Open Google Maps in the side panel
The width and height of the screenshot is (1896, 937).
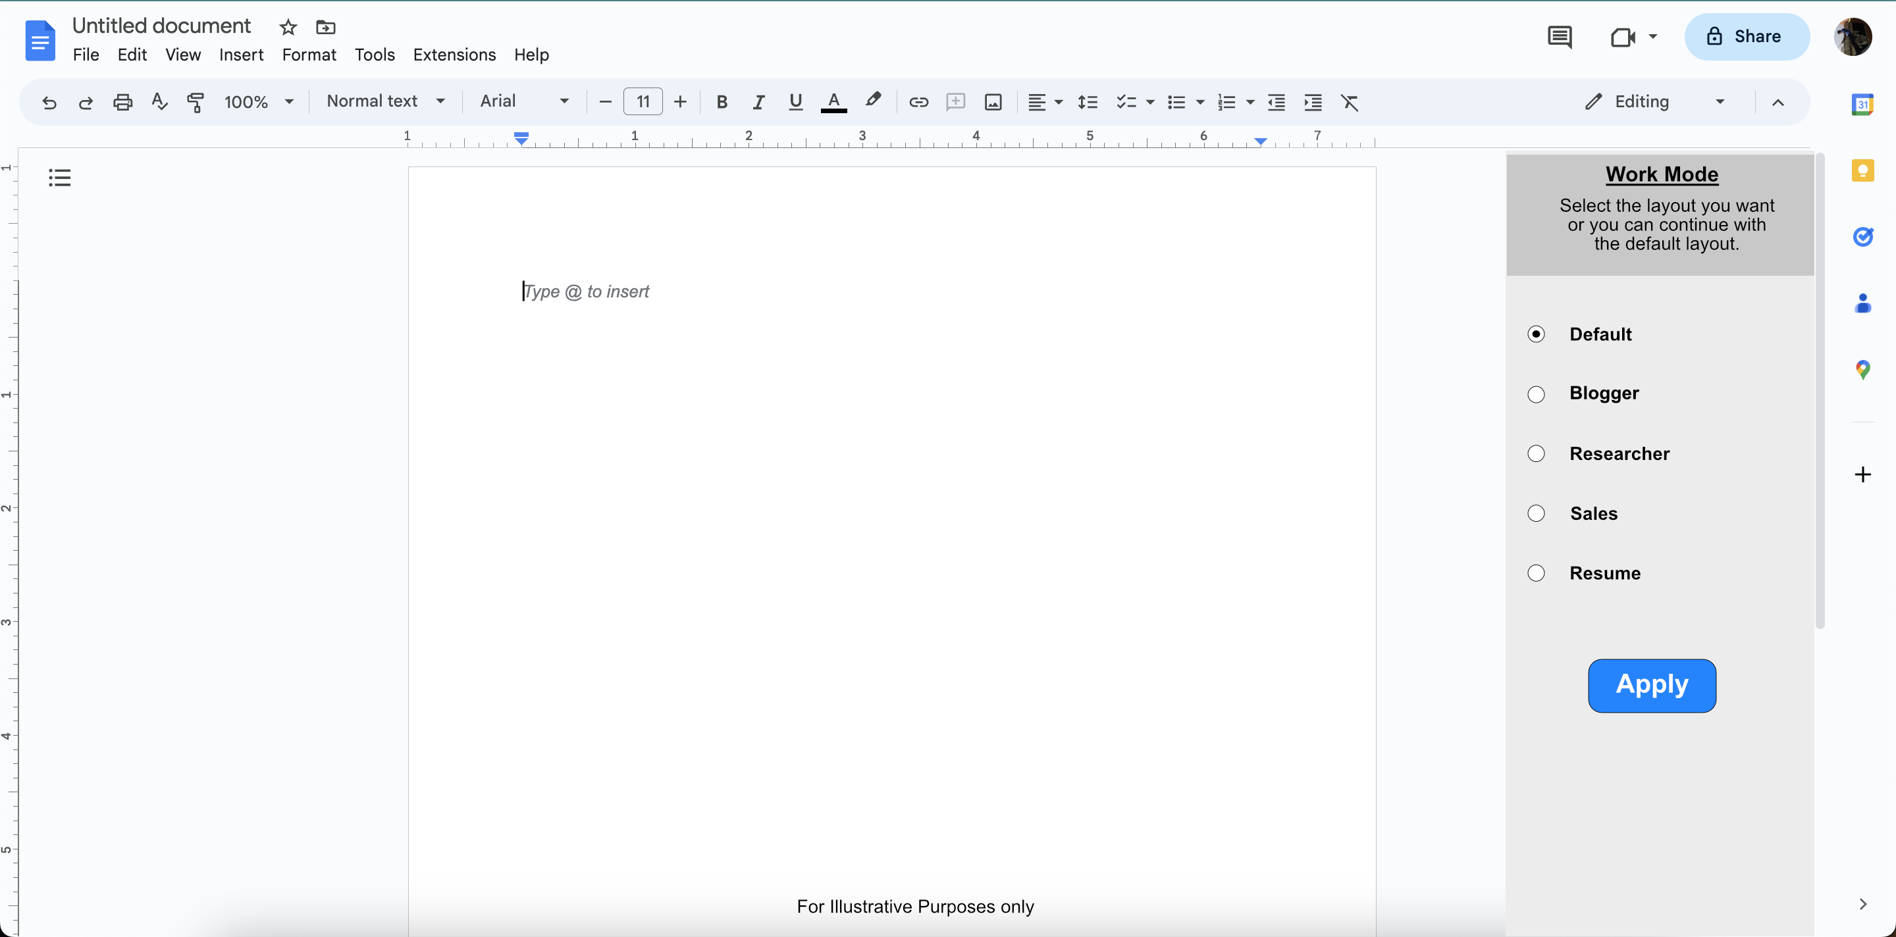(x=1862, y=369)
